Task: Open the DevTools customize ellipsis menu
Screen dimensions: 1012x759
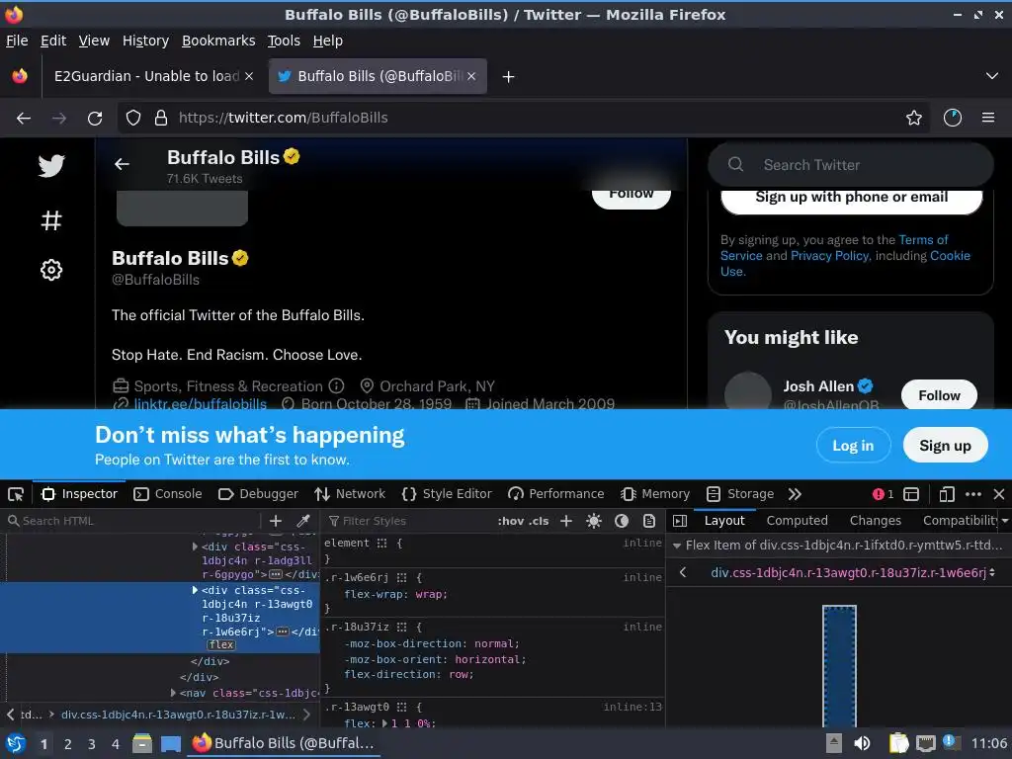Action: (973, 494)
